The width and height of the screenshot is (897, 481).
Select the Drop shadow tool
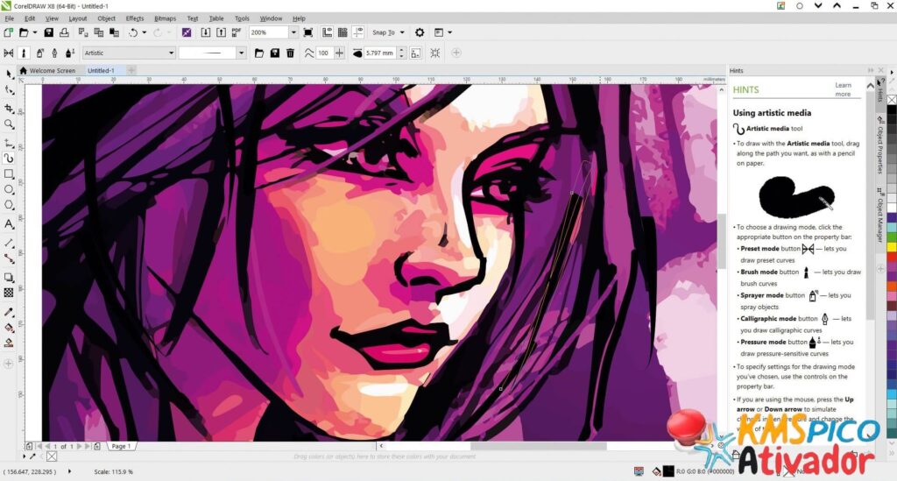(9, 278)
